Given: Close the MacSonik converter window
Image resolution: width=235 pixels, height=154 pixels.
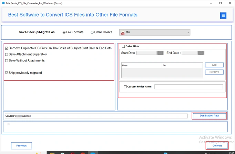Looking at the screenshot, I should point(230,3).
